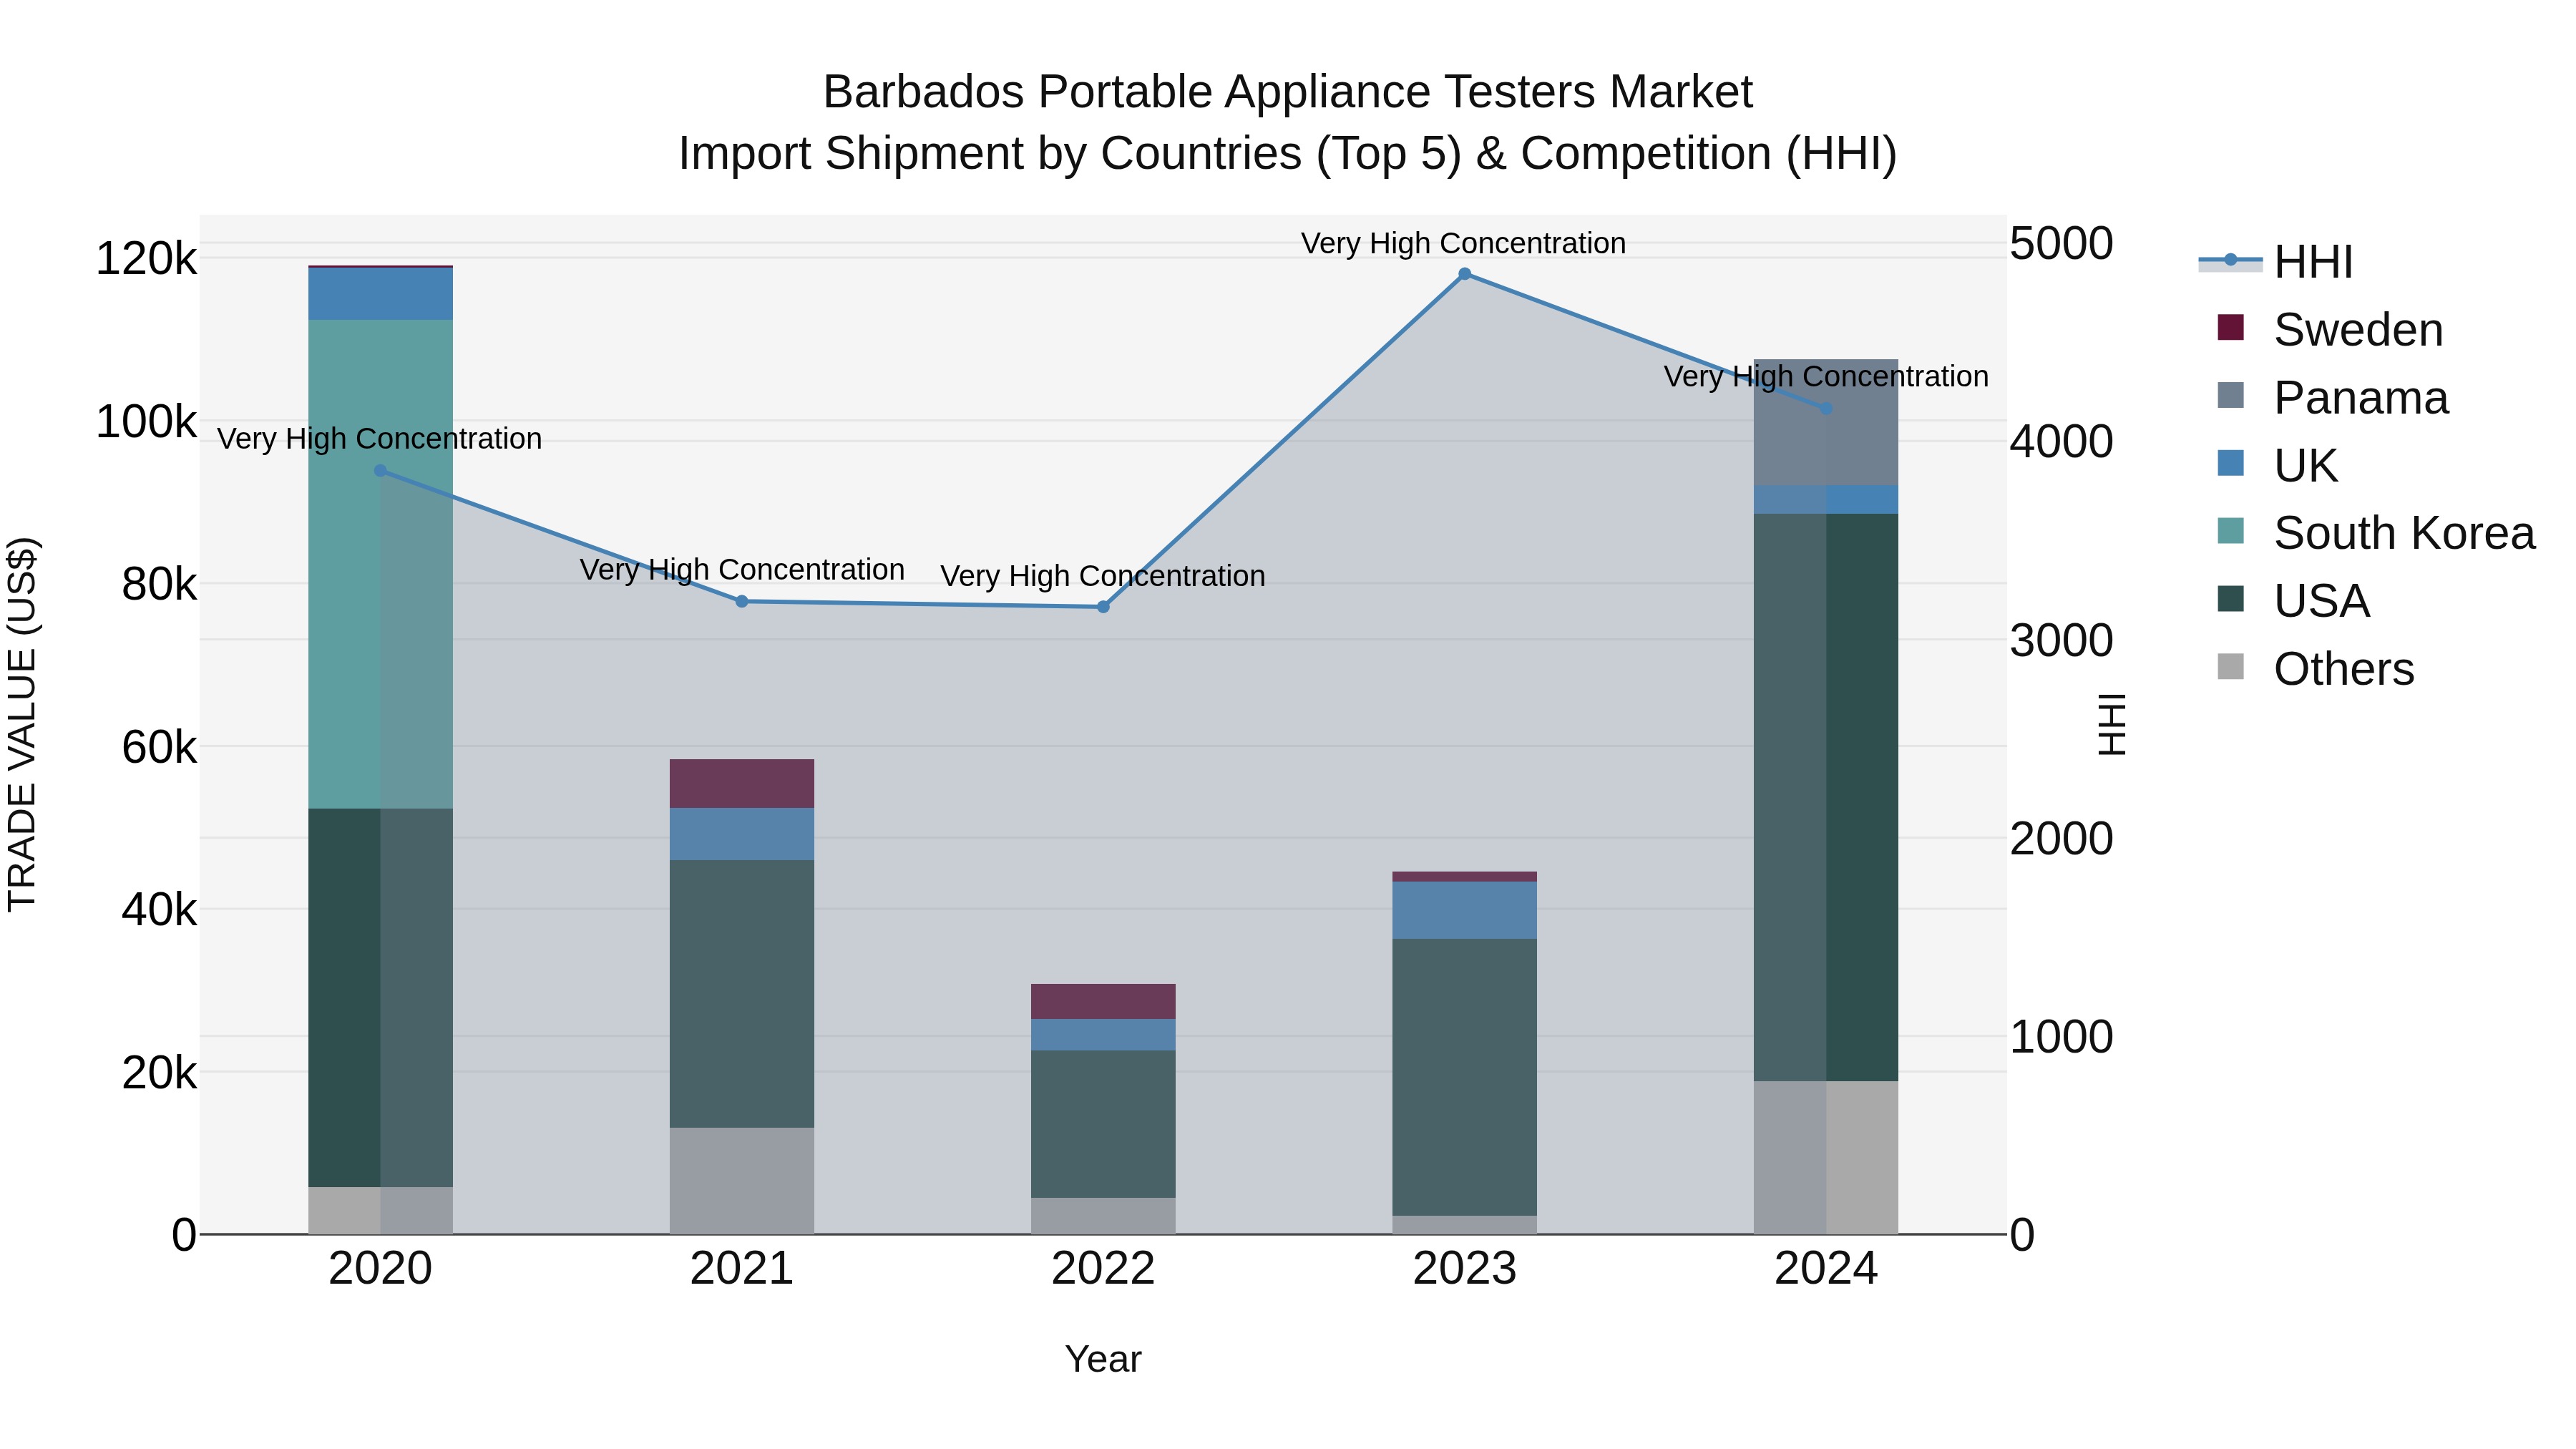
Task: Click the Year axis title
Action: point(1103,1360)
